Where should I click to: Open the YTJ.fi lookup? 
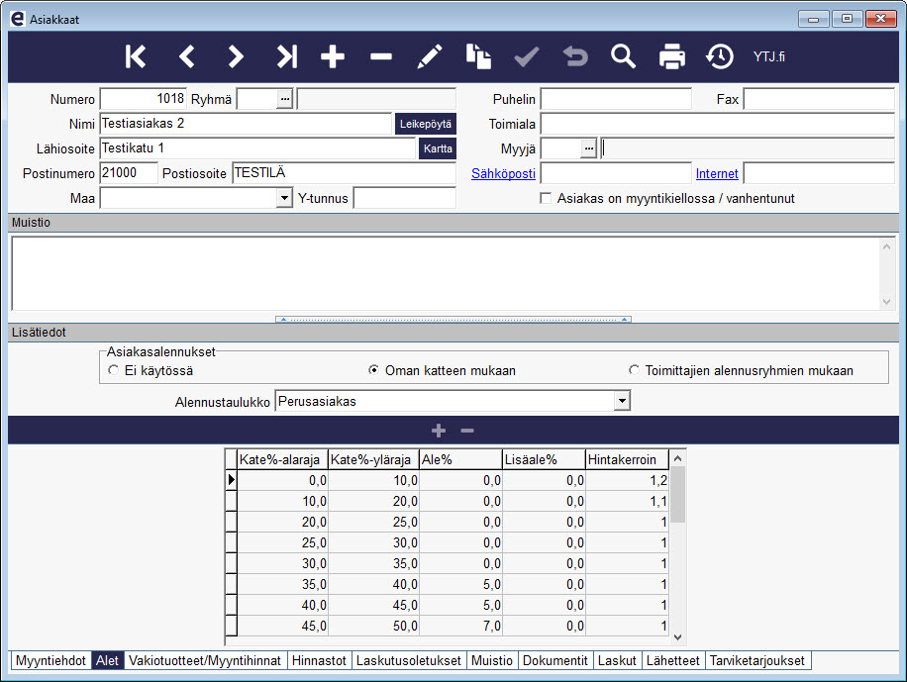point(768,56)
